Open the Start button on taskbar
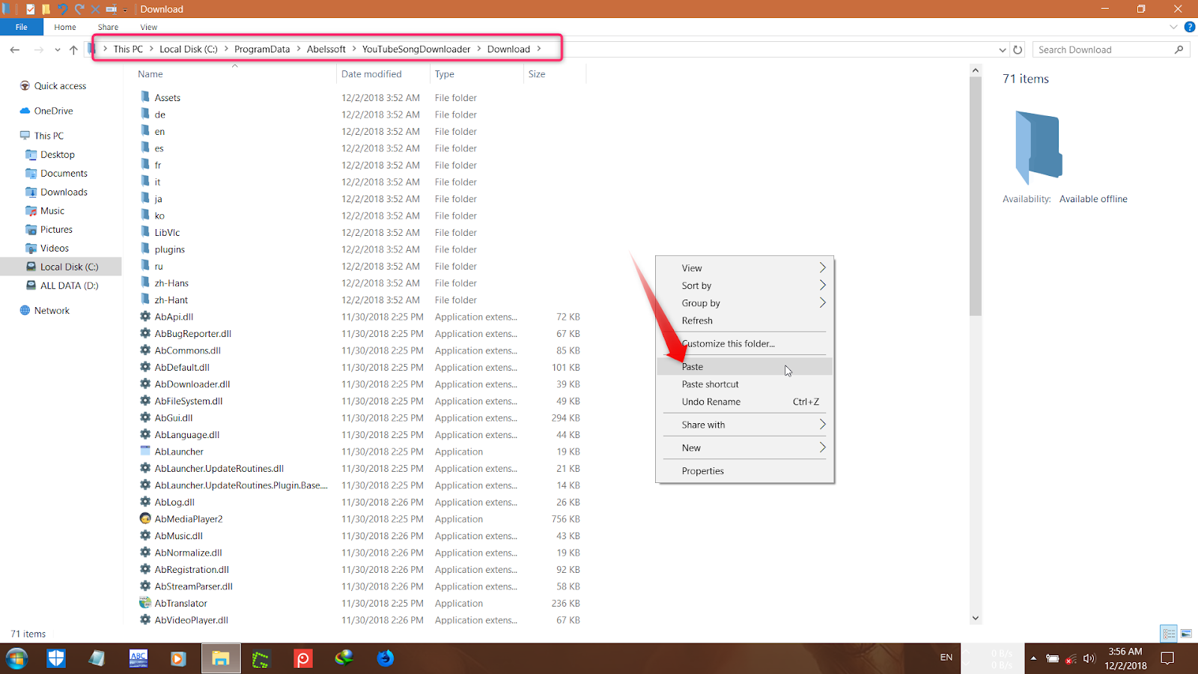The image size is (1198, 674). tap(16, 658)
